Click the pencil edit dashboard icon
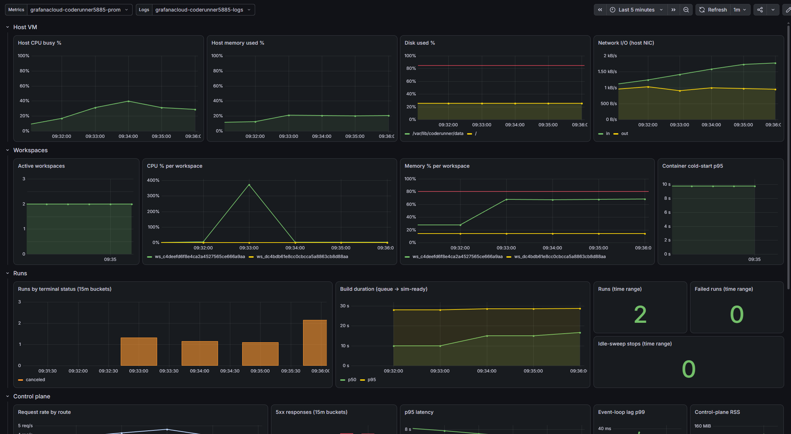Screen dimensions: 791x434 (787, 10)
